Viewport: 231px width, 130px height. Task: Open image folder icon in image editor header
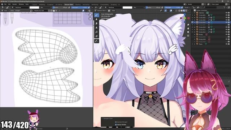pyautogui.click(x=54, y=10)
